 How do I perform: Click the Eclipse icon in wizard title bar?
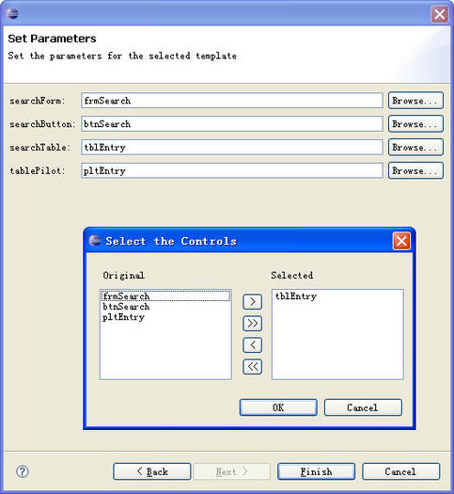click(12, 13)
